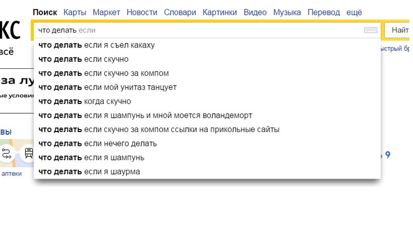Select suggestion 'если я шаурма'

[x=207, y=172]
